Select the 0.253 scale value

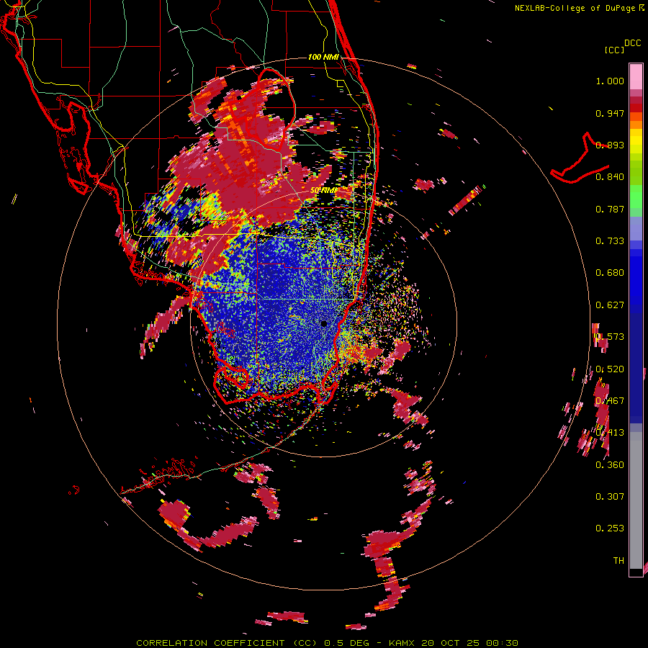pos(610,528)
